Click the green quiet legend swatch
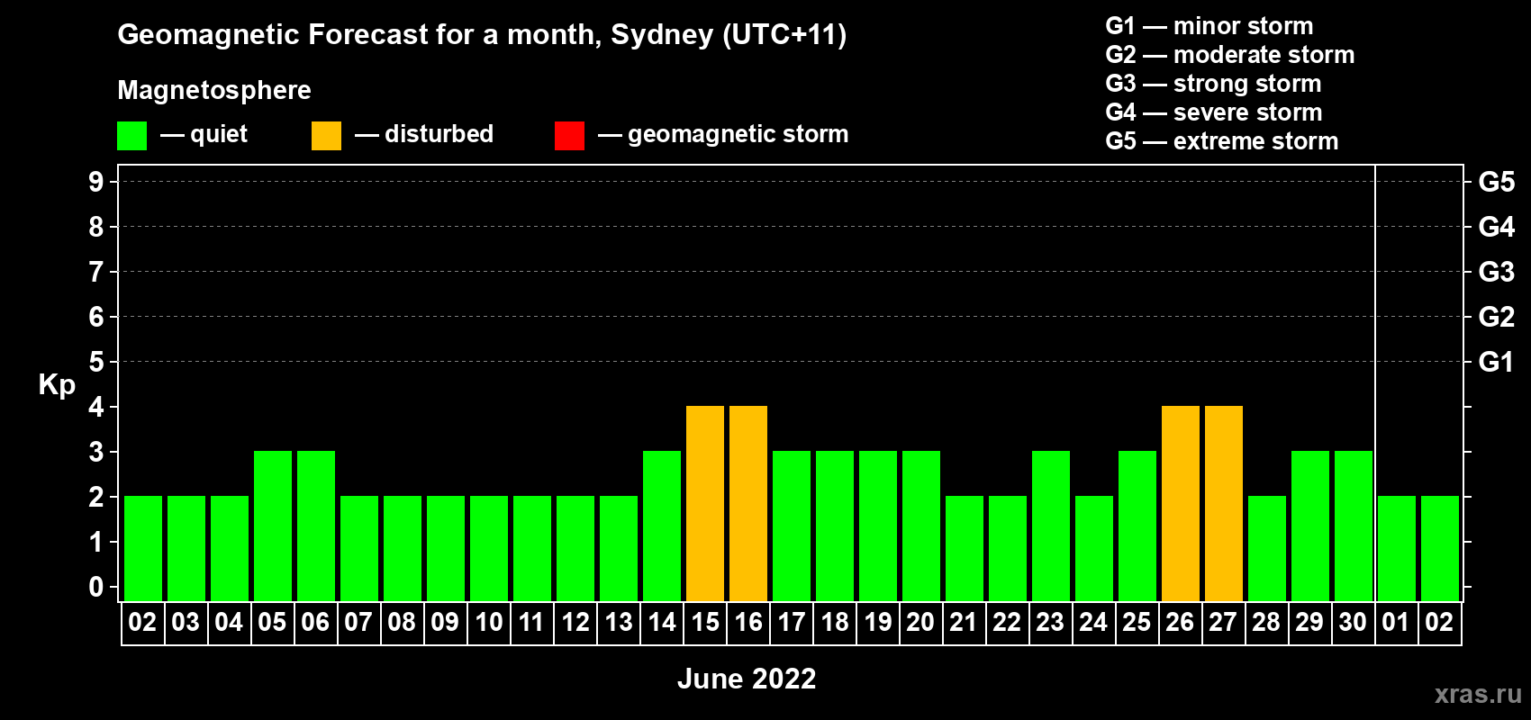 point(132,136)
